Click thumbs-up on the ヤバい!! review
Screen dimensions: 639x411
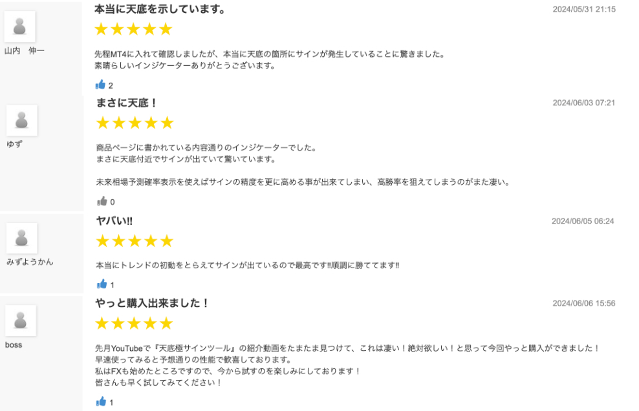[x=102, y=284]
